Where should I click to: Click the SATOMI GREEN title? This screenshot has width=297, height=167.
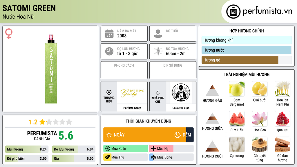[29, 8]
